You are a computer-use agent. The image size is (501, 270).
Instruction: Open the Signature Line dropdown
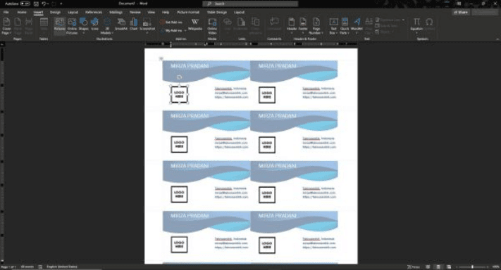[x=403, y=20]
